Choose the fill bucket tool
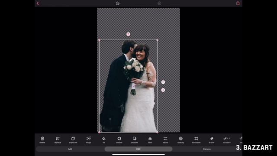 point(104,140)
